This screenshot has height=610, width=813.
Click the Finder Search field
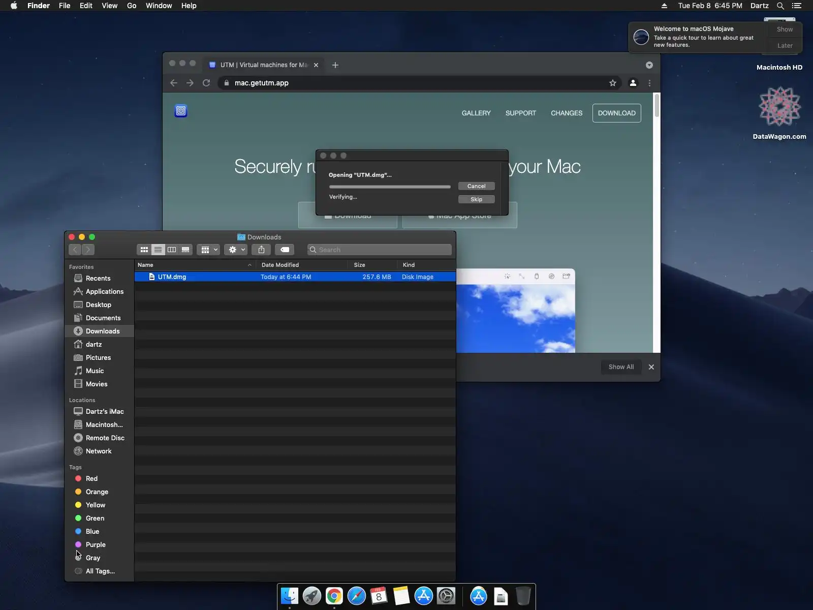[x=380, y=250]
